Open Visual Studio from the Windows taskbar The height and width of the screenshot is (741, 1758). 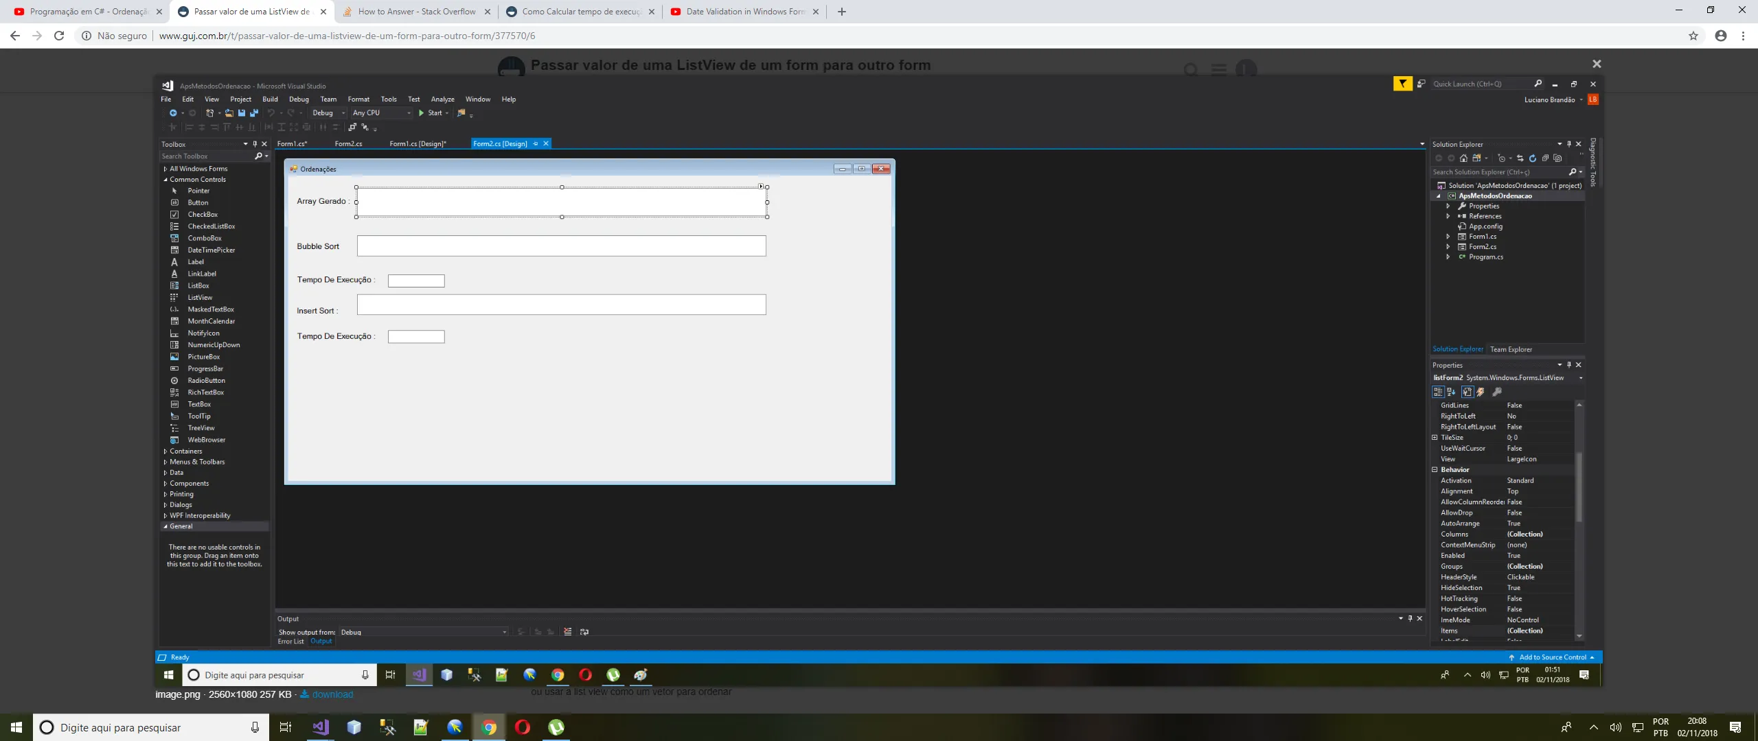point(320,727)
